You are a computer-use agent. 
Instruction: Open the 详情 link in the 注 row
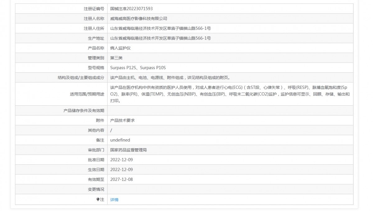(x=114, y=200)
